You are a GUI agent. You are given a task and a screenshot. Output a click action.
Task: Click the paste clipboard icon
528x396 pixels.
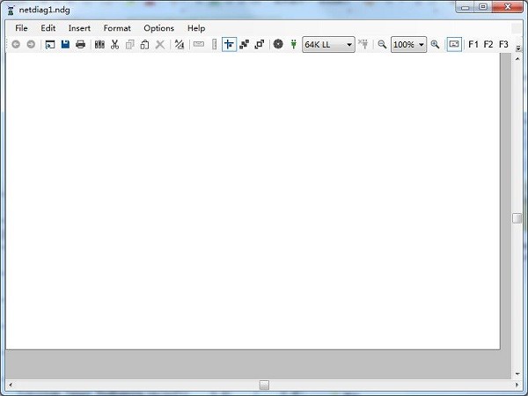(x=145, y=44)
